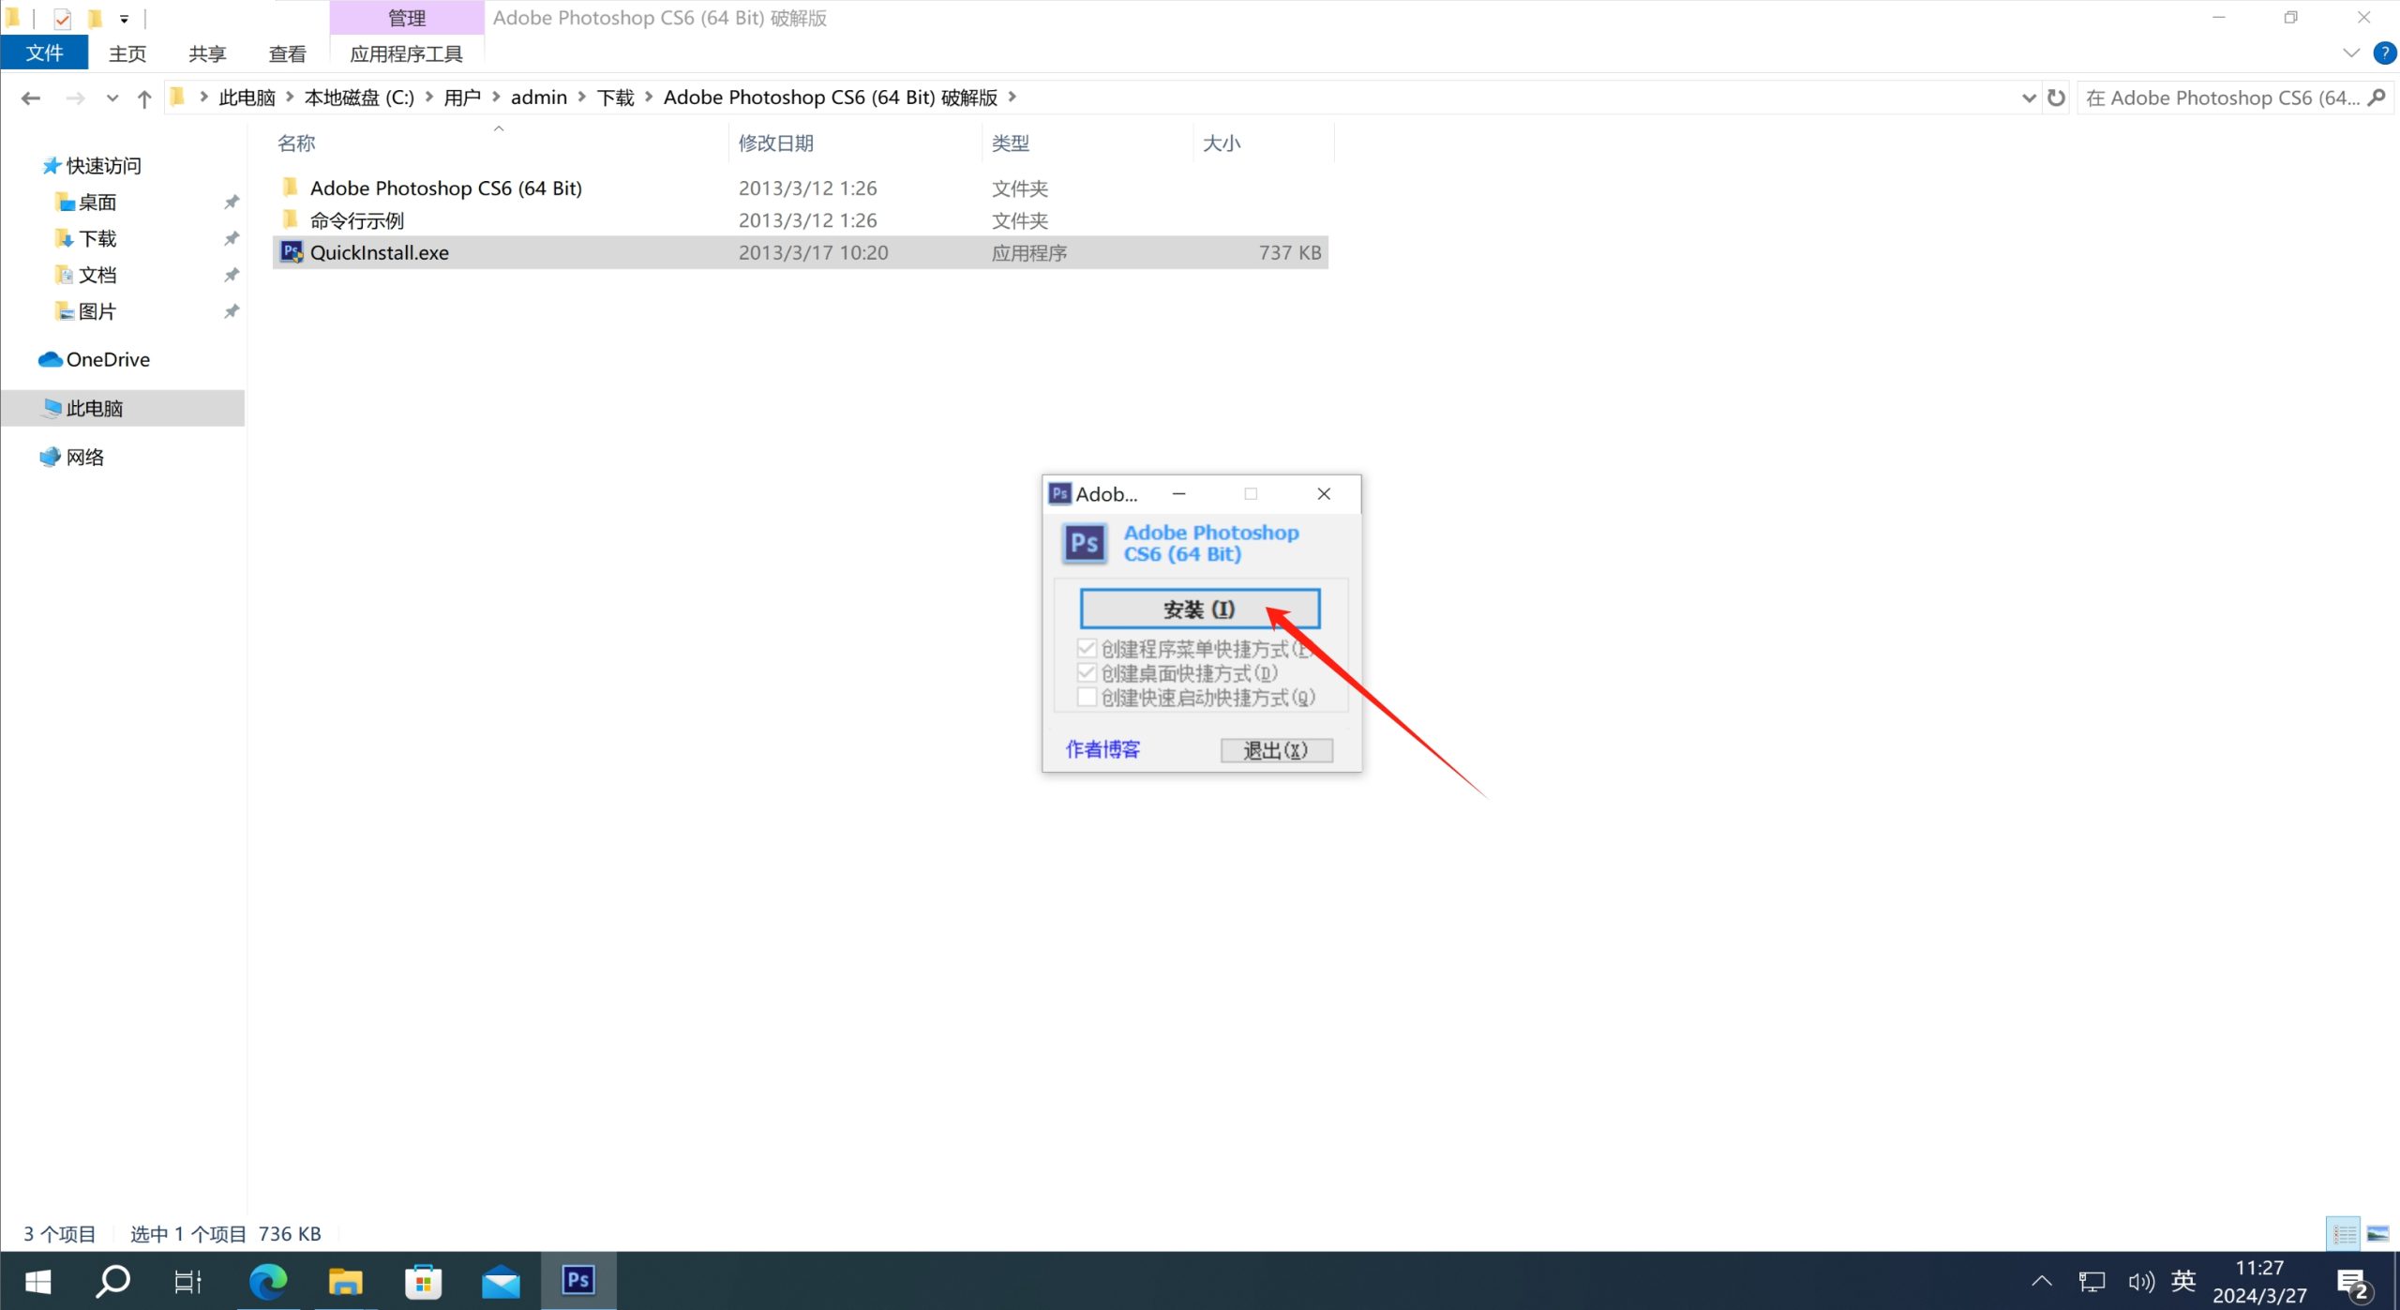
Task: Click the Photoshop installer taskbar button
Action: [x=578, y=1281]
